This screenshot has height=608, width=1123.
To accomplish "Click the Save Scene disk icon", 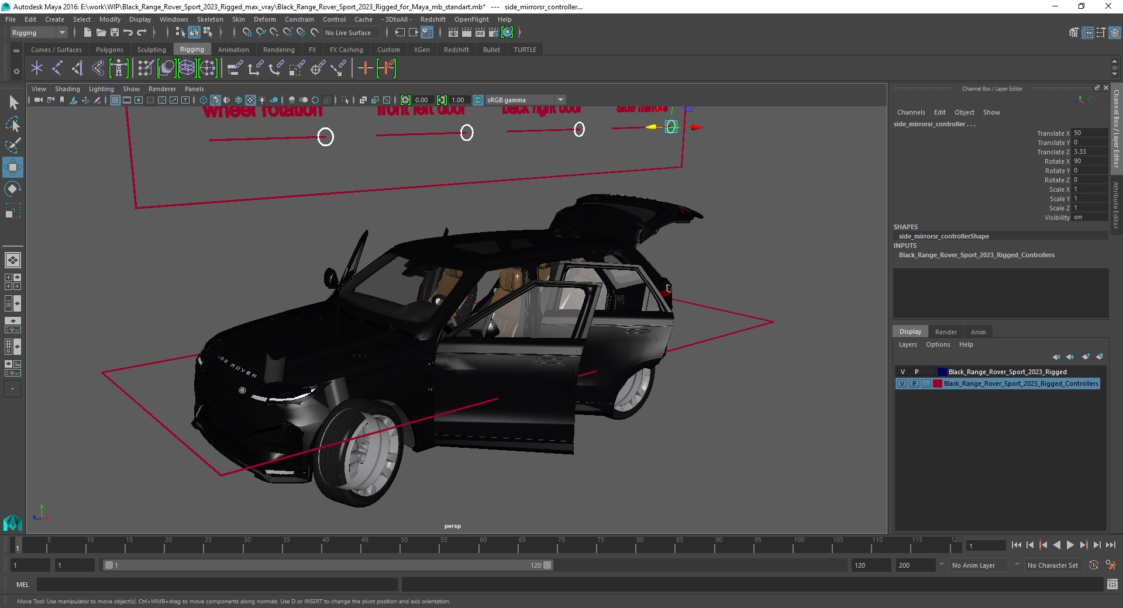I will tap(115, 33).
